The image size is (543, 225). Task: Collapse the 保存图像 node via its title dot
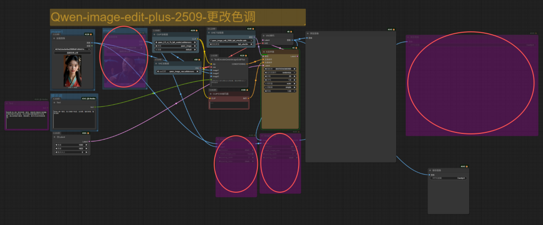[430, 171]
